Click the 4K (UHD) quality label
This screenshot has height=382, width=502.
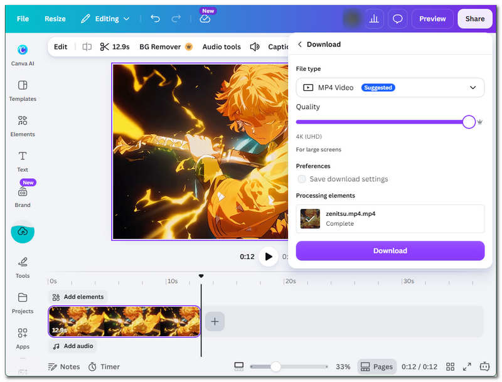point(309,137)
